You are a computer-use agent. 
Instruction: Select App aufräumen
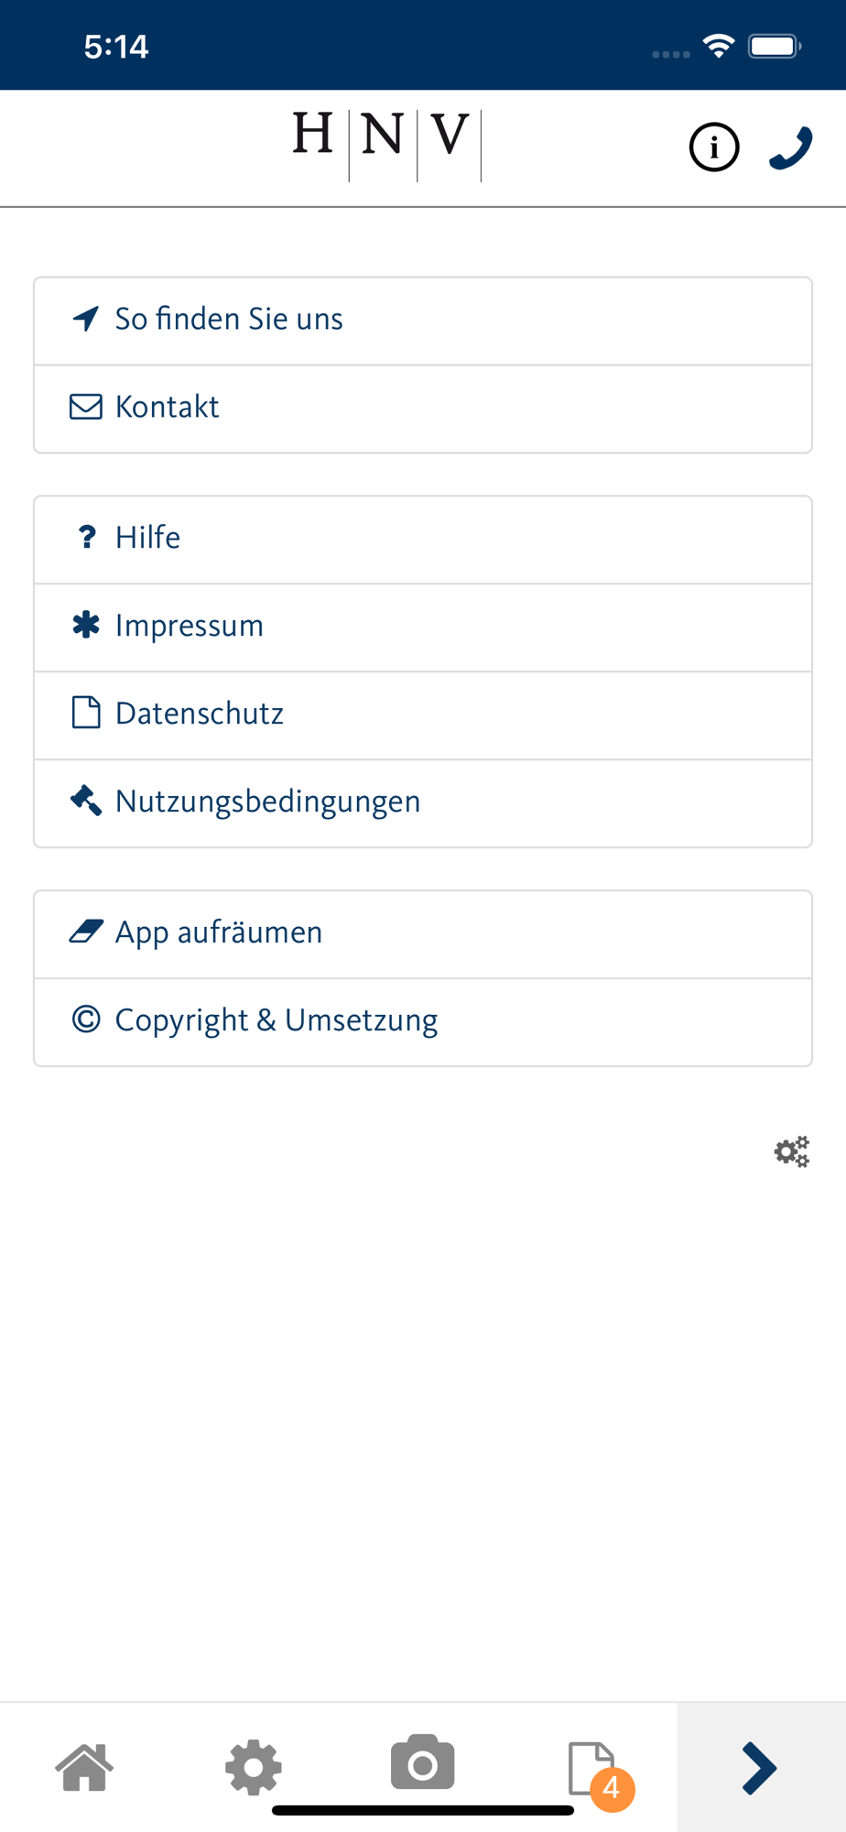tap(423, 934)
